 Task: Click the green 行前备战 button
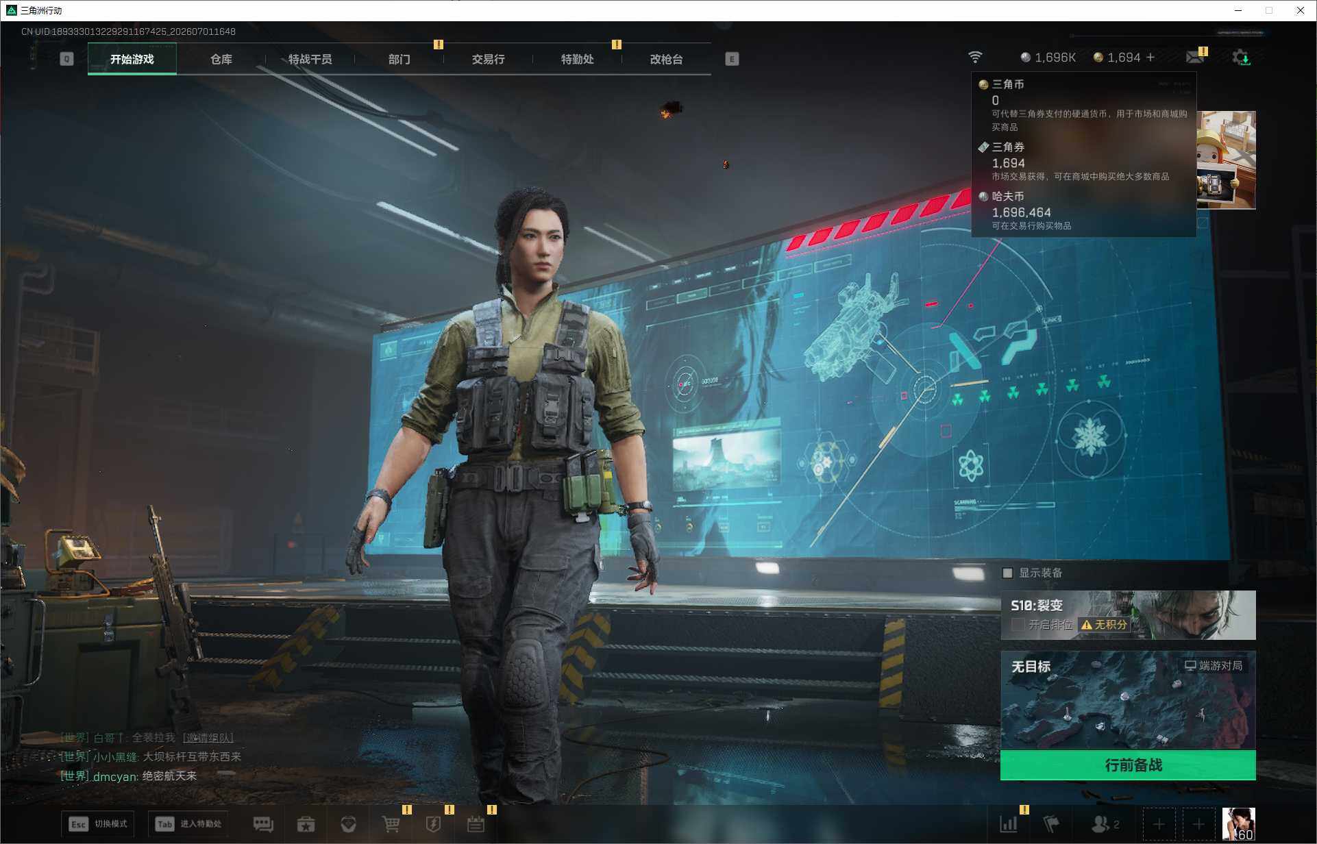1128,765
